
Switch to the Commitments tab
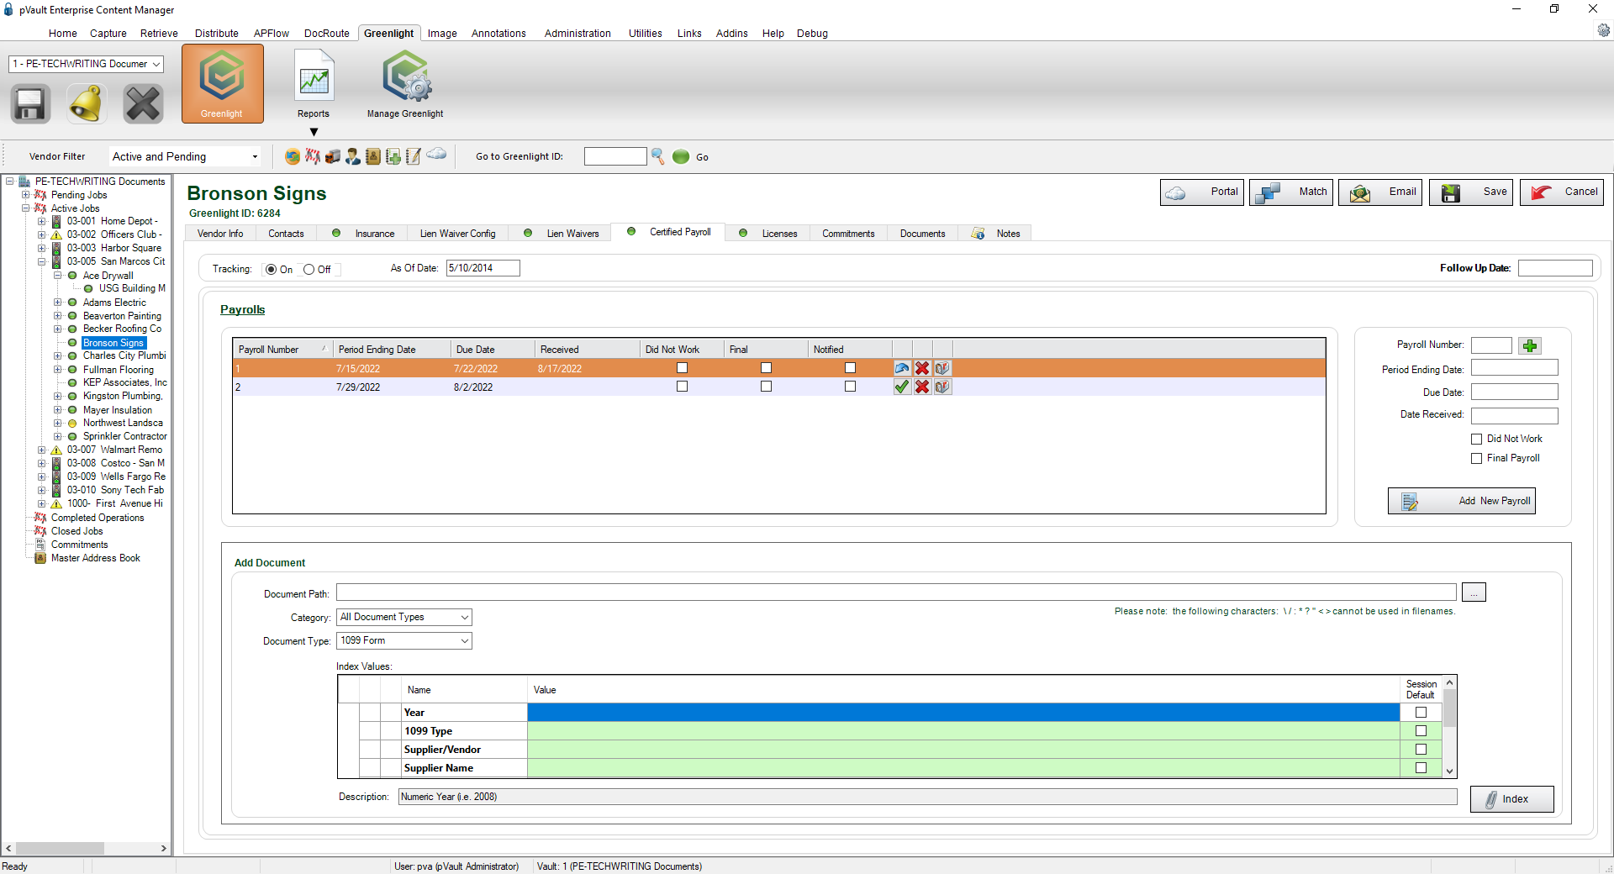coord(848,234)
